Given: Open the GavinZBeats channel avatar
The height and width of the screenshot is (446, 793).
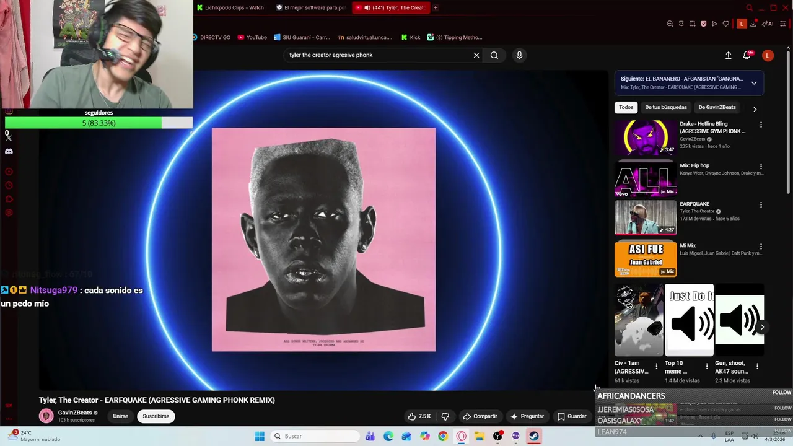Looking at the screenshot, I should click(x=46, y=416).
